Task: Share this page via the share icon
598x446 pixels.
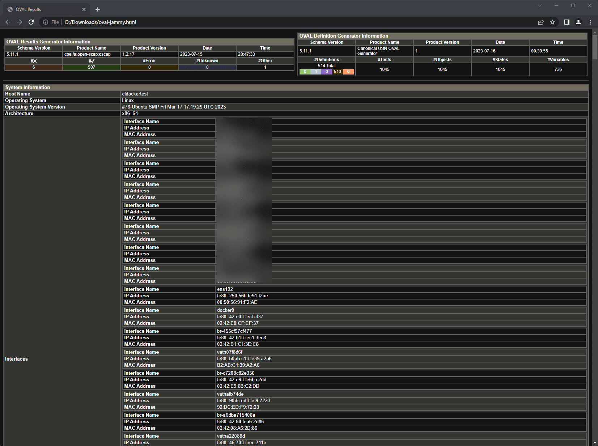Action: 541,22
